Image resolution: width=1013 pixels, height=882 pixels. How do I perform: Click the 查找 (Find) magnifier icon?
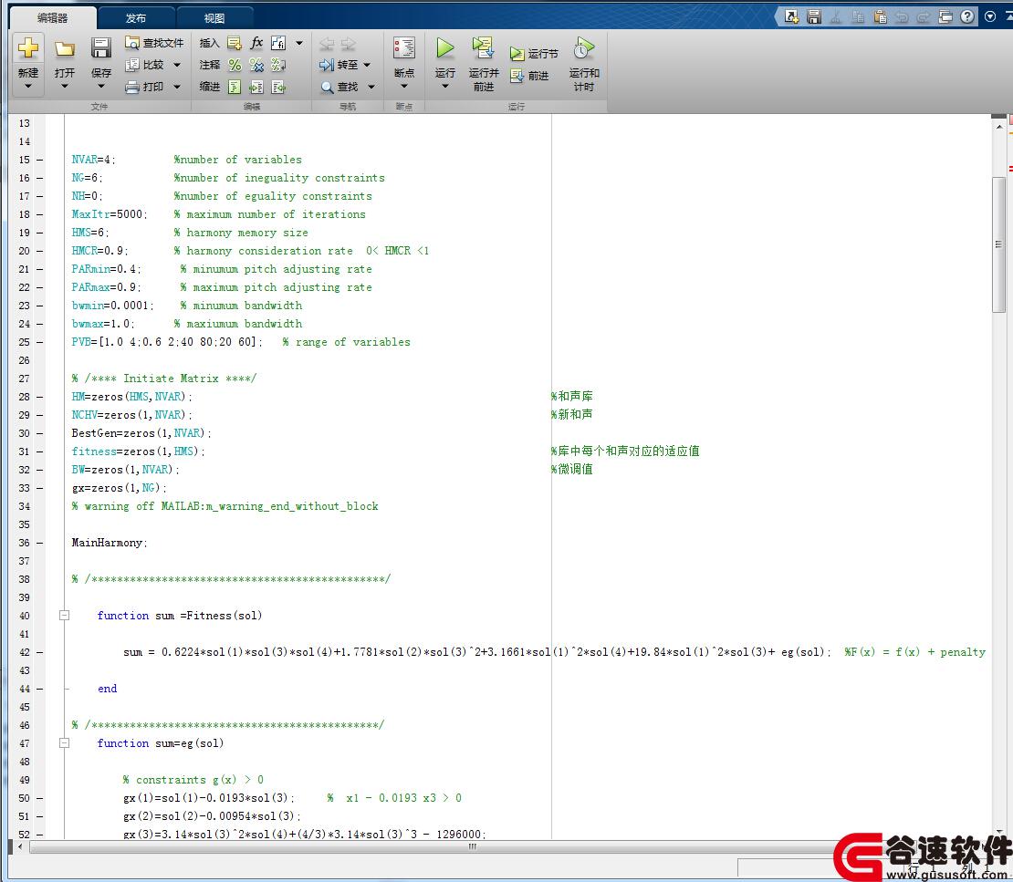[328, 87]
